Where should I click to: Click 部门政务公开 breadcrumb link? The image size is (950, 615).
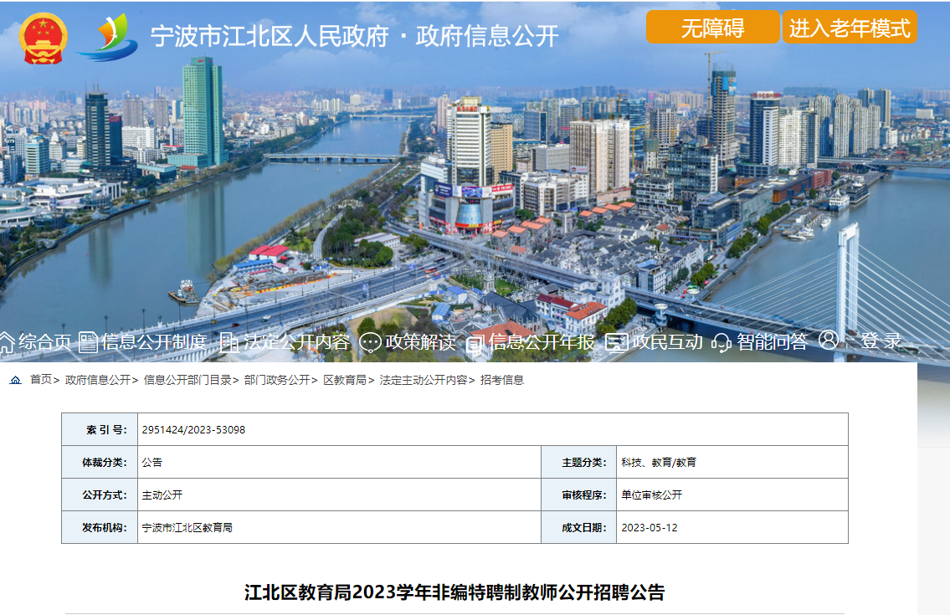277,380
